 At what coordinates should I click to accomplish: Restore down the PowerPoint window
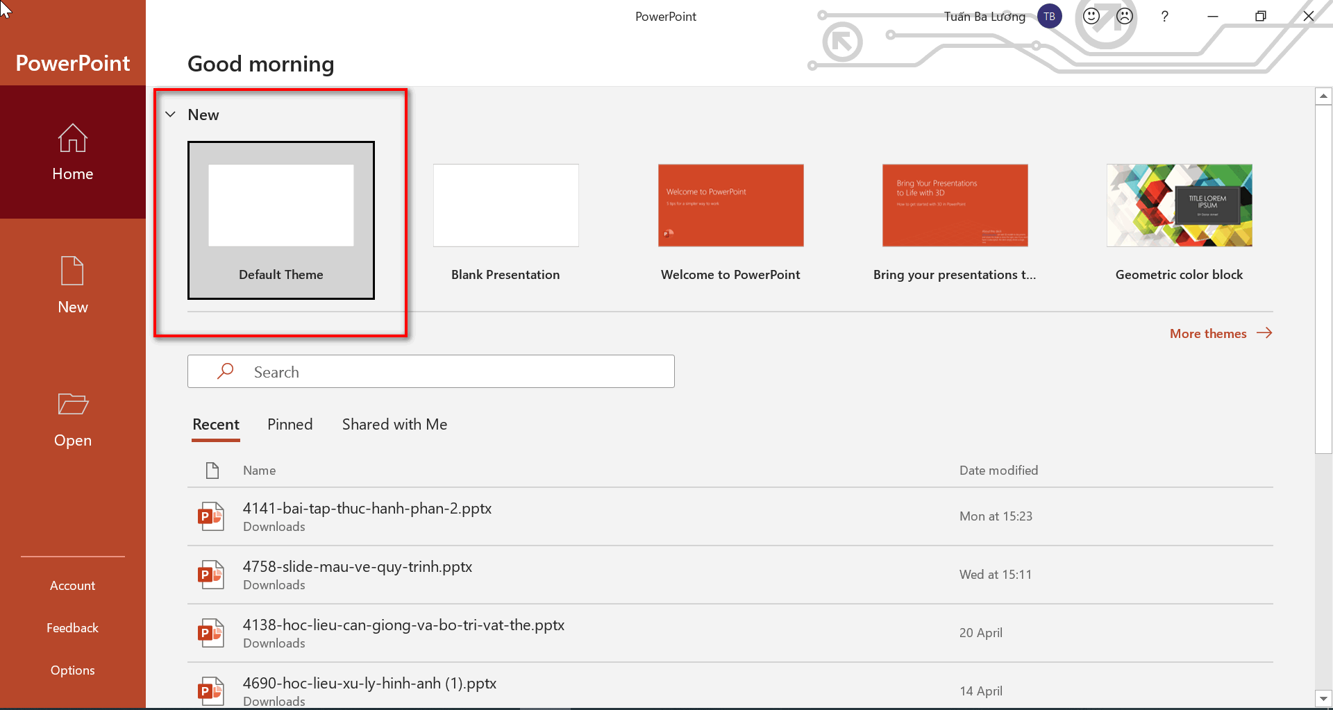tap(1261, 16)
